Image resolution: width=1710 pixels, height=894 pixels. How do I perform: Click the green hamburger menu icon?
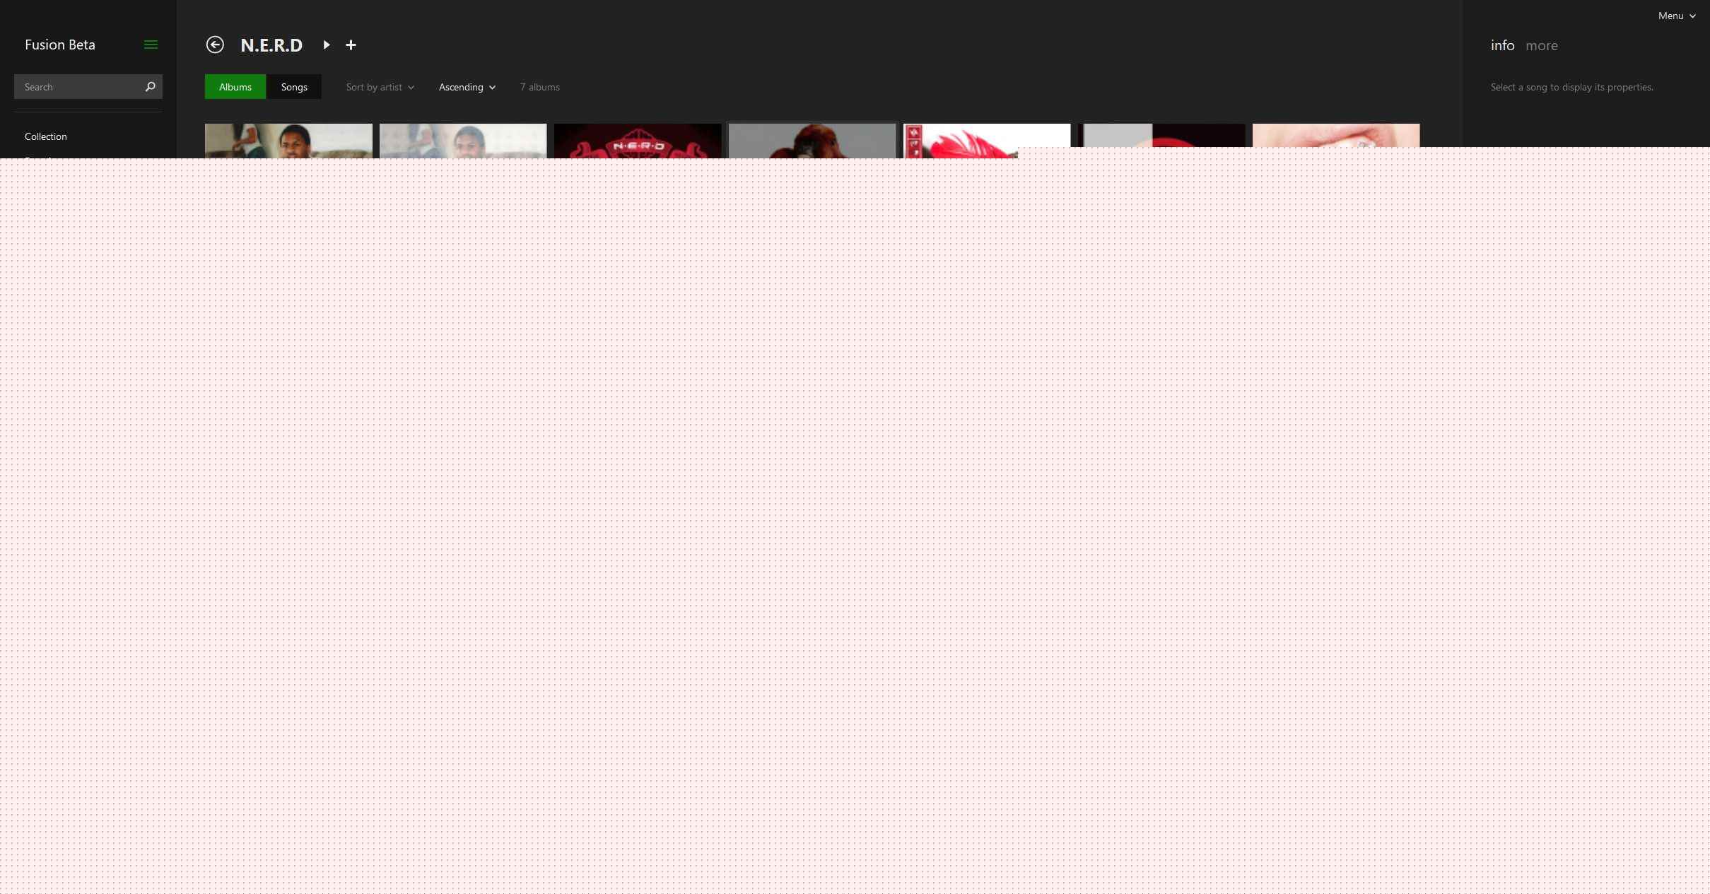(151, 45)
